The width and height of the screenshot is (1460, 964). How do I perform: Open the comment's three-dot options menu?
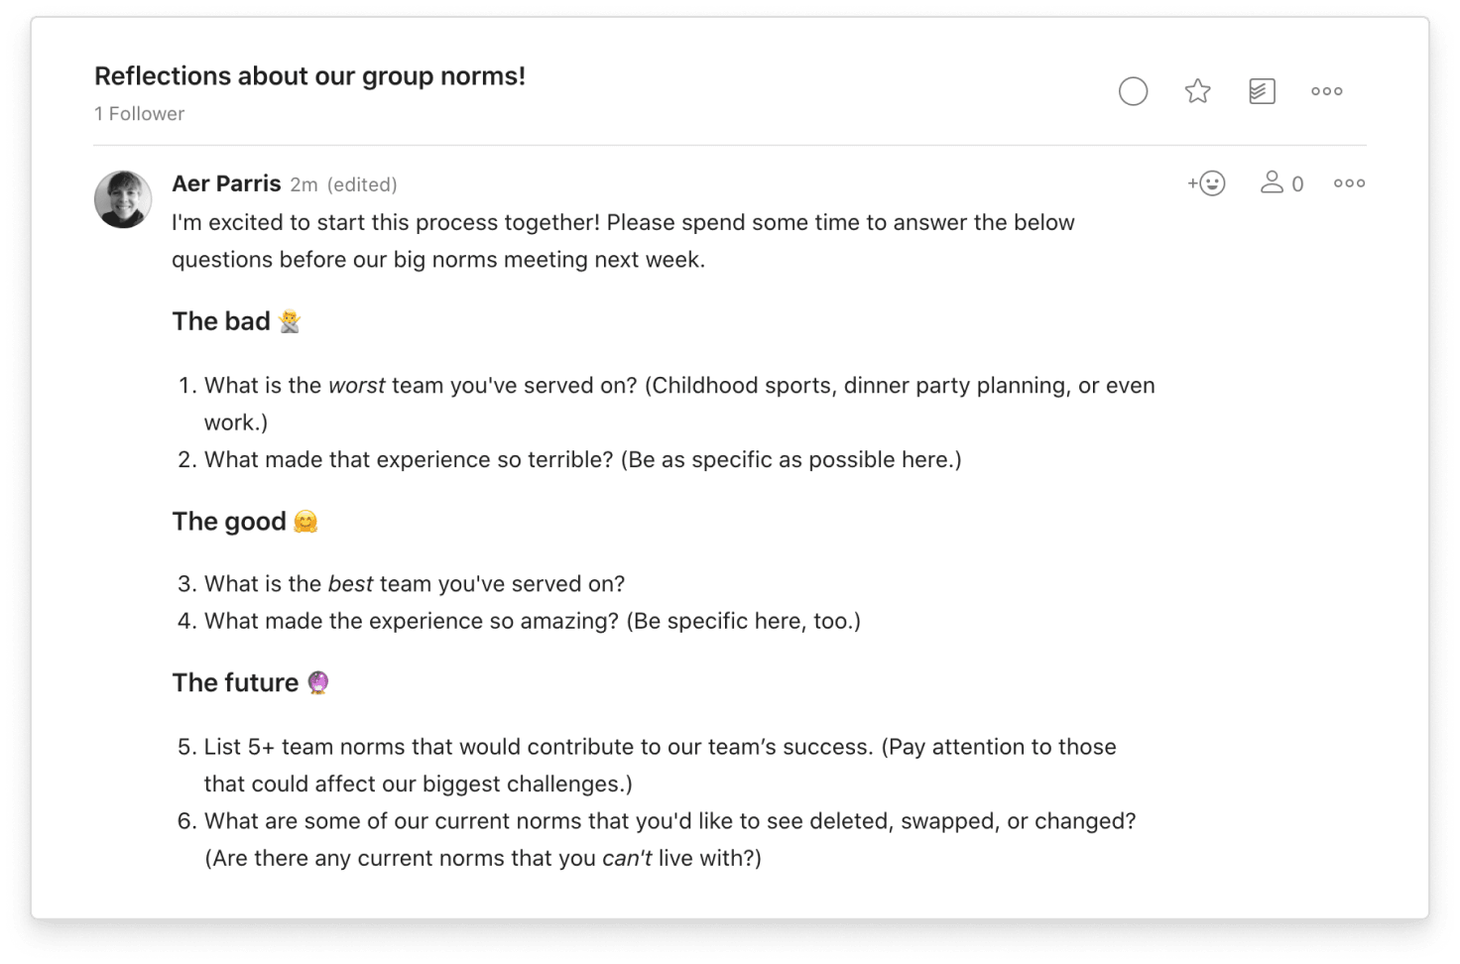click(x=1348, y=182)
